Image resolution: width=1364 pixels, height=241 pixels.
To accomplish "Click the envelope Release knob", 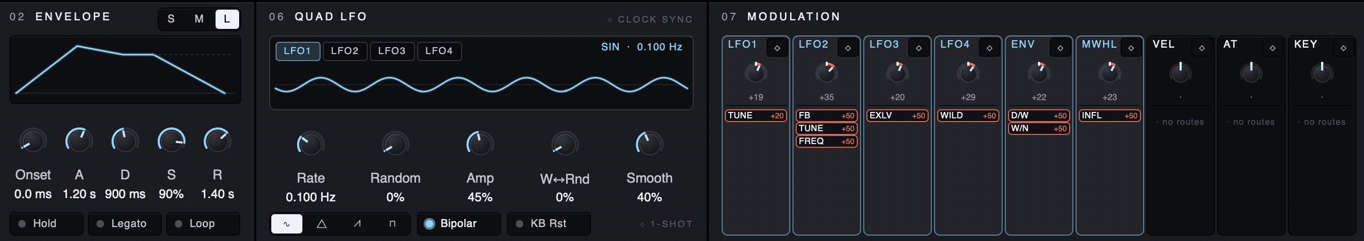I will tap(218, 141).
